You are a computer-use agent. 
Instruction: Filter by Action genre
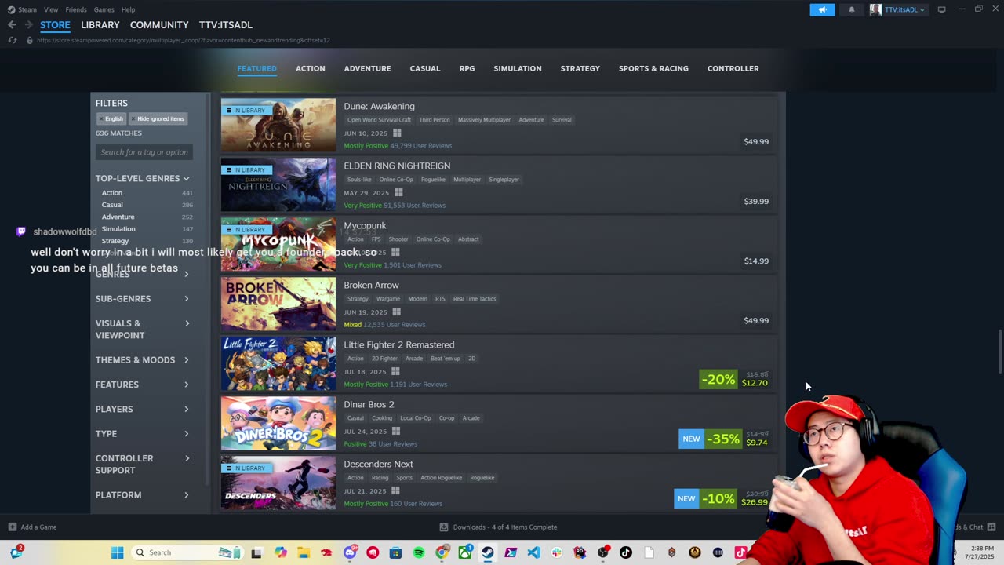111,192
